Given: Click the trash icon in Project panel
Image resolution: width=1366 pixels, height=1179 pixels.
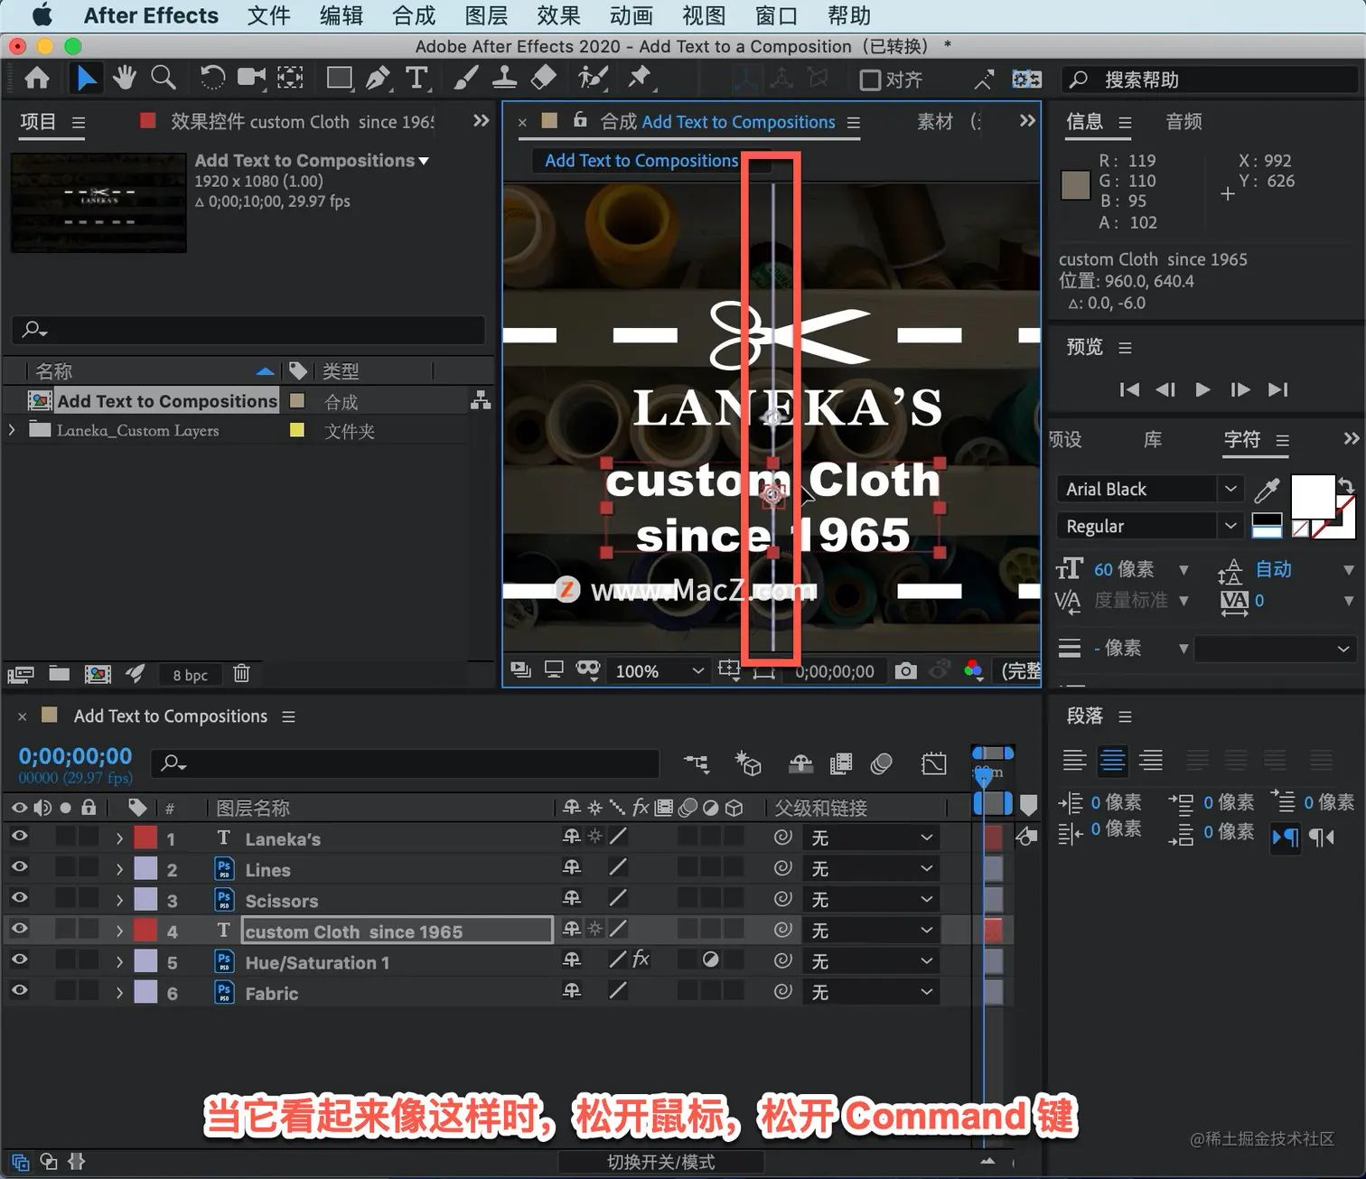Looking at the screenshot, I should [241, 673].
